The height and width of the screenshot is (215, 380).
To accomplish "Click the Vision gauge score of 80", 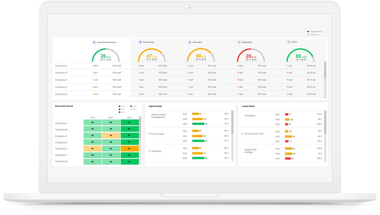I will tap(298, 56).
